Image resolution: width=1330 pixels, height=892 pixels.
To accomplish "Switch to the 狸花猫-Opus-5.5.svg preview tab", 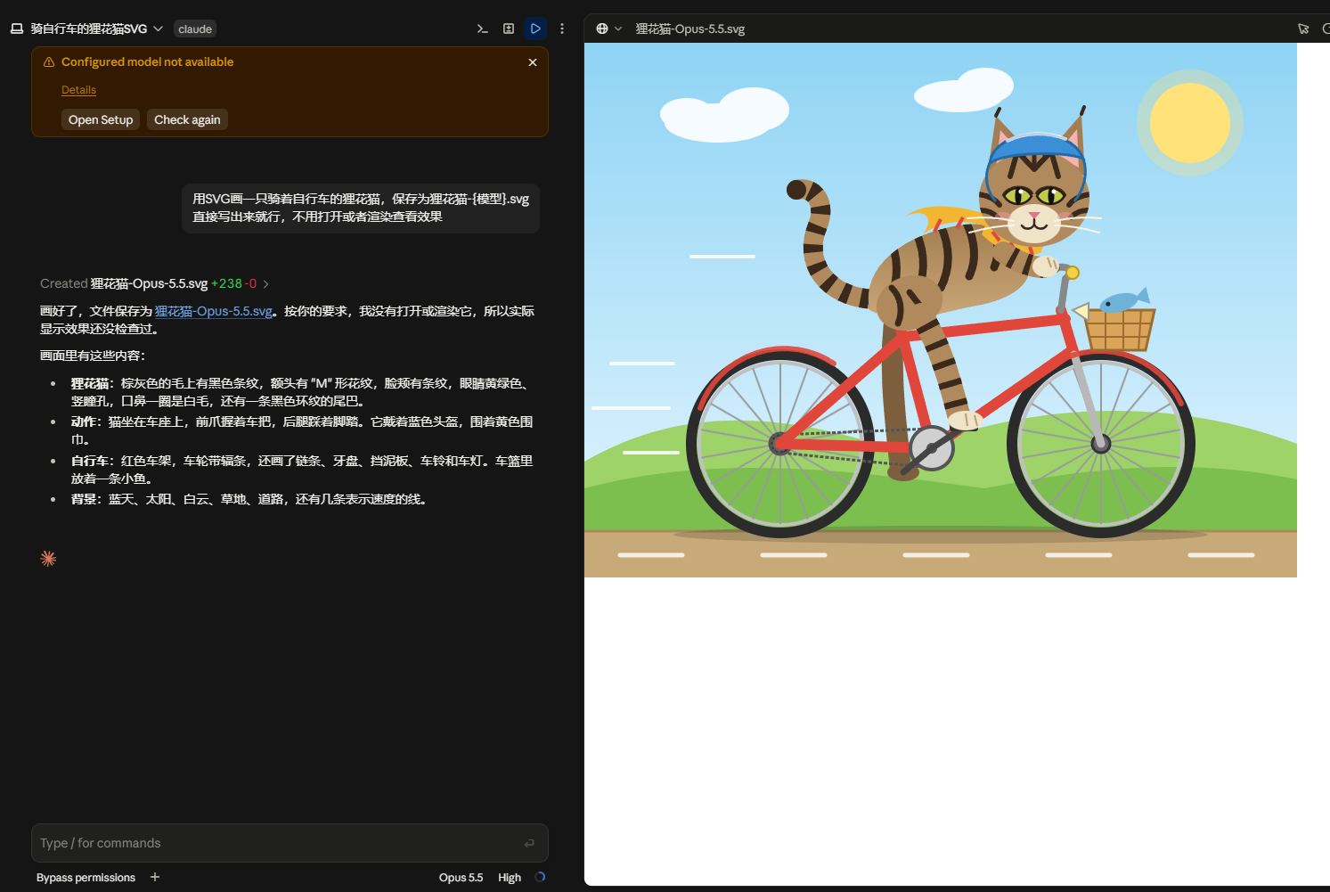I will click(x=689, y=29).
